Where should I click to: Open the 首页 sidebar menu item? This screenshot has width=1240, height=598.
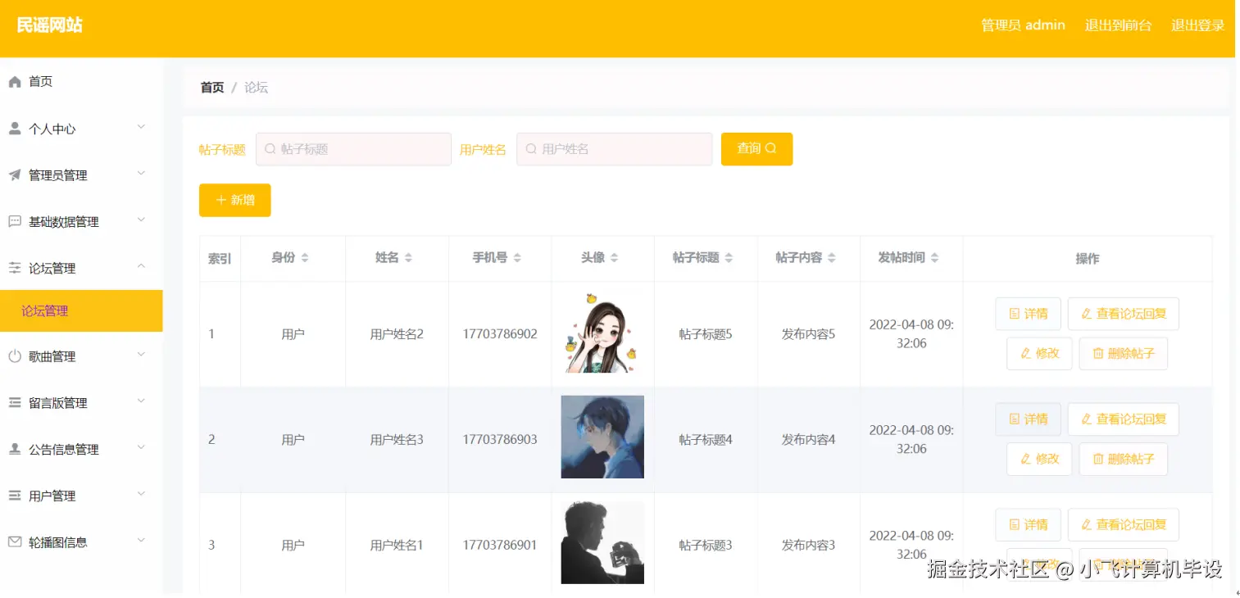[81, 82]
